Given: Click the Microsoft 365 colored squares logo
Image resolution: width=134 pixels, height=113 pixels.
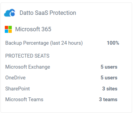Looking at the screenshot, I should point(8,29).
